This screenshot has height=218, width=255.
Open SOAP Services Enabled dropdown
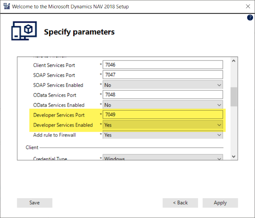click(x=163, y=85)
